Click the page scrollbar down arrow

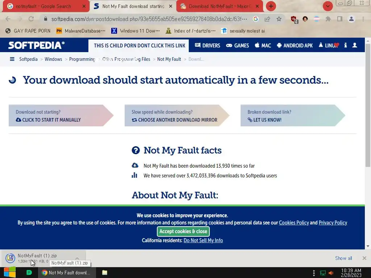coord(368,246)
